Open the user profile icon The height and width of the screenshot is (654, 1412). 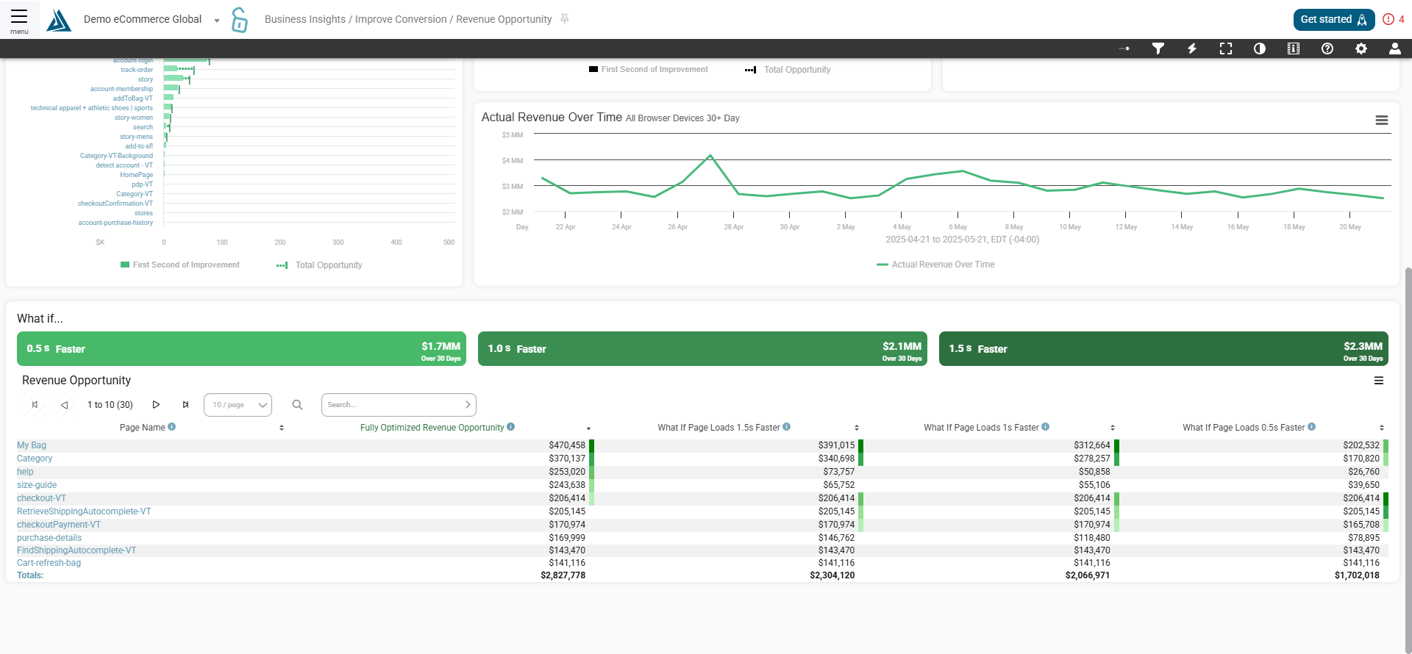[1395, 48]
